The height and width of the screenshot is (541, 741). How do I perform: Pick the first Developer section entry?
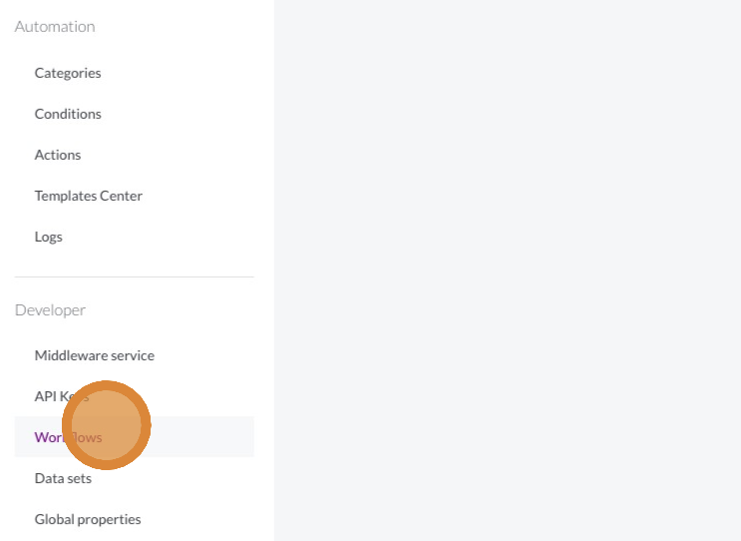coord(95,355)
